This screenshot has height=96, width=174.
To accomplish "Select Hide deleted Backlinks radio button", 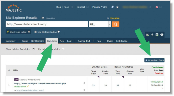I will coord(63,49).
